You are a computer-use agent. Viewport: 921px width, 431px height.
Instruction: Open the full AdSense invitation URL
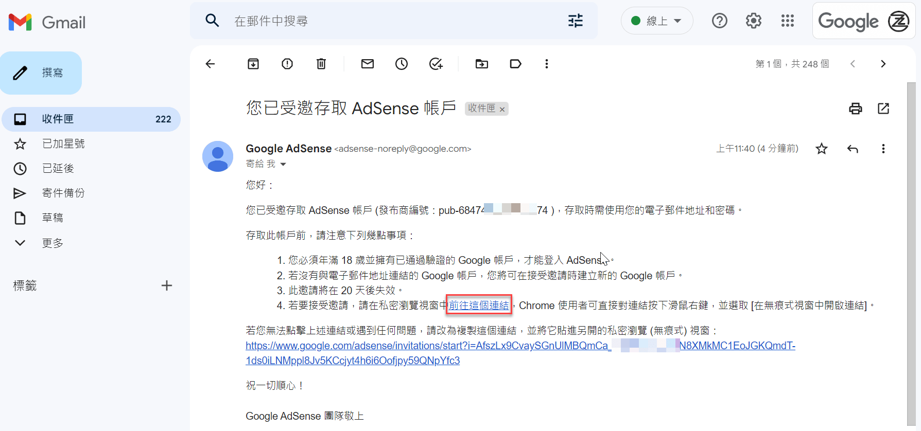[x=520, y=353]
